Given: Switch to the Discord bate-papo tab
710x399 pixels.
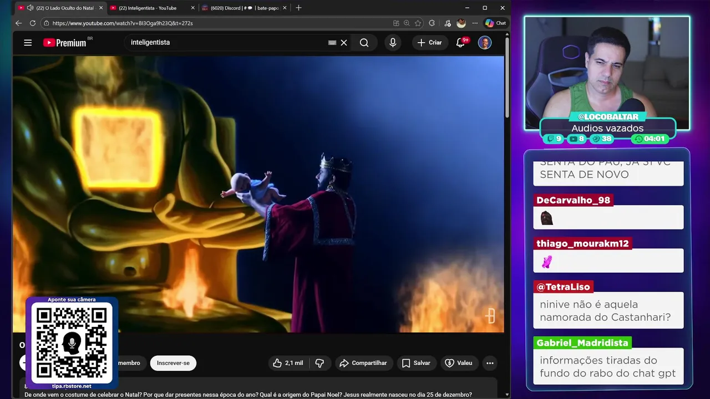Looking at the screenshot, I should pyautogui.click(x=244, y=8).
